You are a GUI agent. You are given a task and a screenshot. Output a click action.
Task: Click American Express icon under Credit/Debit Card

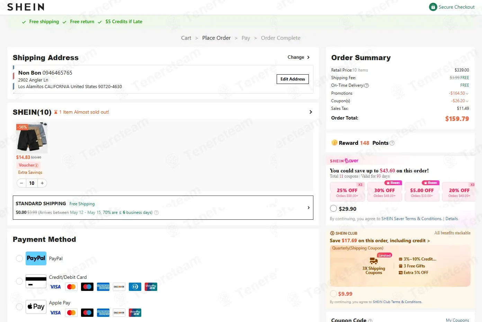pos(103,287)
